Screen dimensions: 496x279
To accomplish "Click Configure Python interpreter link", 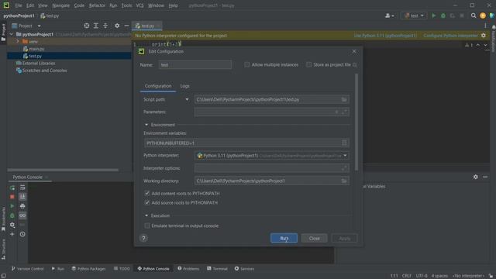I will (450, 36).
